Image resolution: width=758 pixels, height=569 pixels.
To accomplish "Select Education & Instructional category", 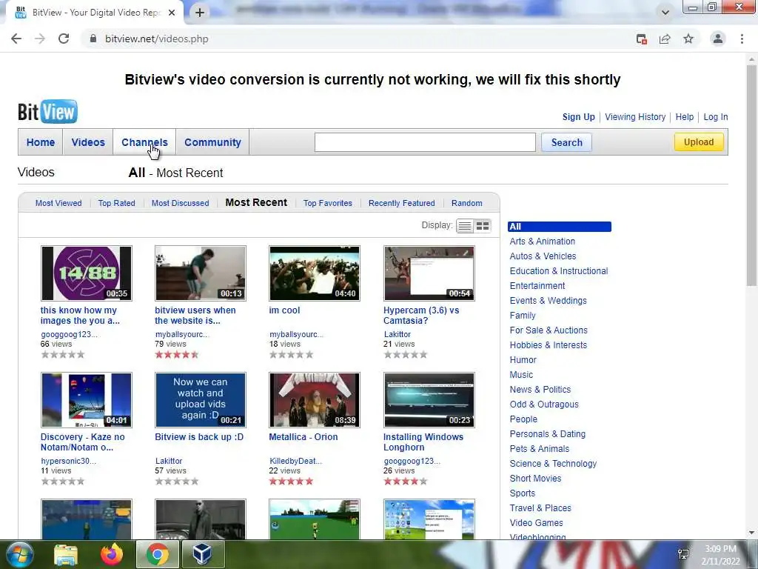I will (559, 271).
